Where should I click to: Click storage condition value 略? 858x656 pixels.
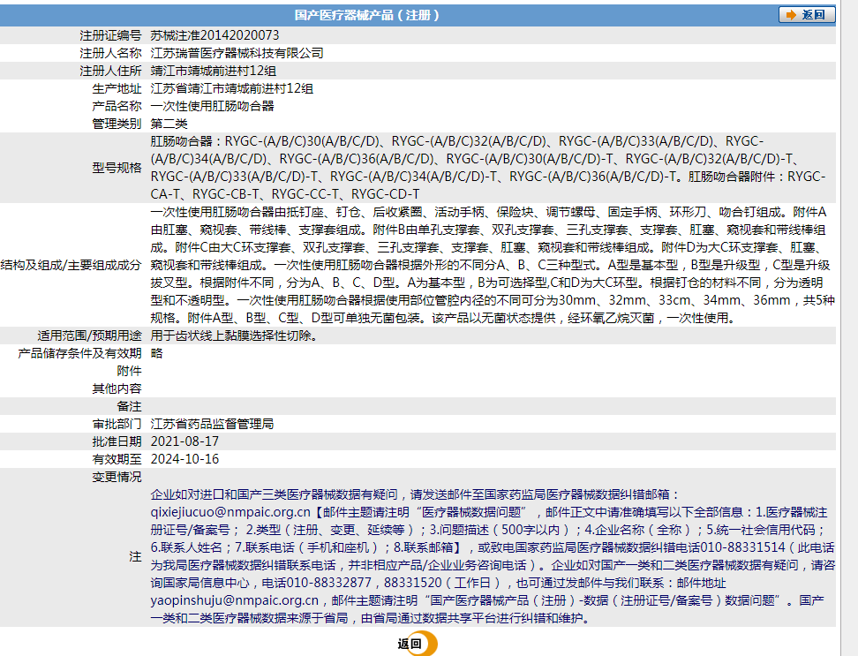click(156, 353)
